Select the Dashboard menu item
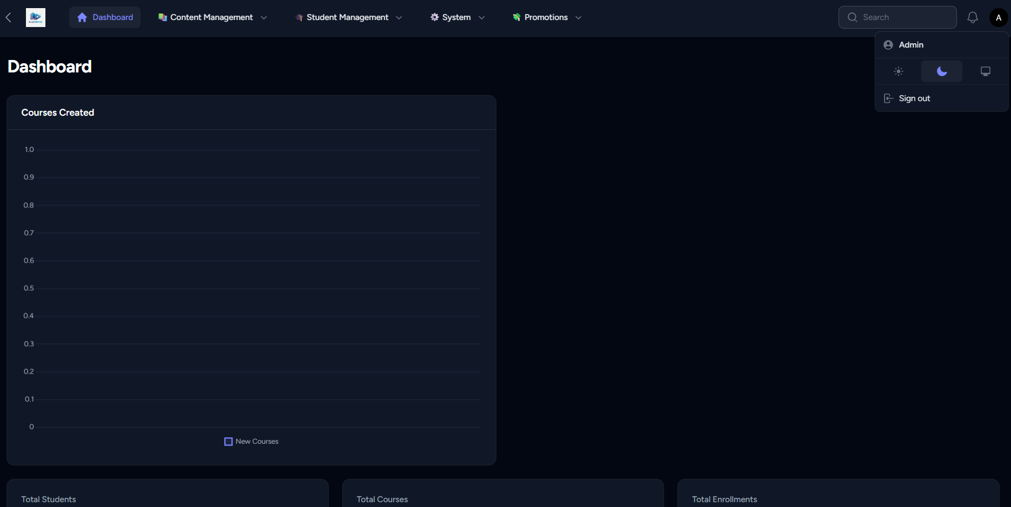This screenshot has width=1011, height=507. (x=105, y=17)
